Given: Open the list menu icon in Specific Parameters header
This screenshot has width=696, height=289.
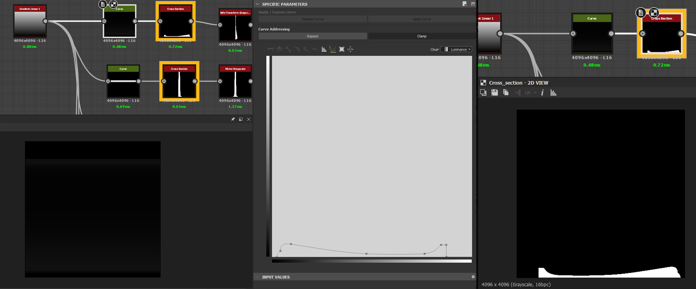Looking at the screenshot, I should (x=473, y=4).
